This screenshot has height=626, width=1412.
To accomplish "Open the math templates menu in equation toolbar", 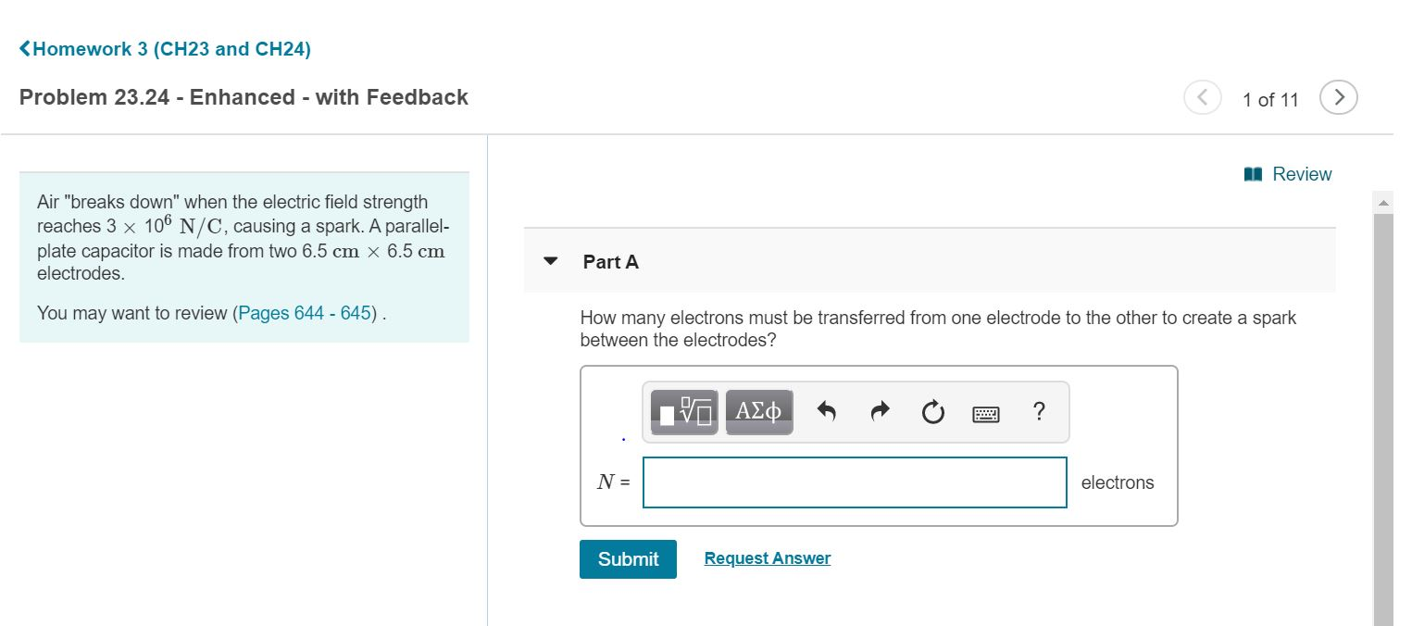I will (x=682, y=411).
